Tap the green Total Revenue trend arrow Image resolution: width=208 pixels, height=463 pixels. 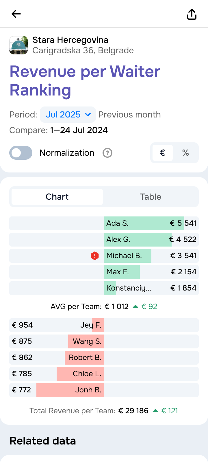click(x=155, y=411)
